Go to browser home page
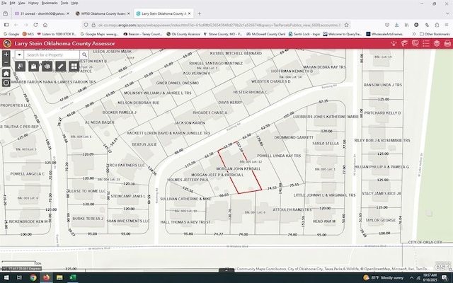 (45, 25)
